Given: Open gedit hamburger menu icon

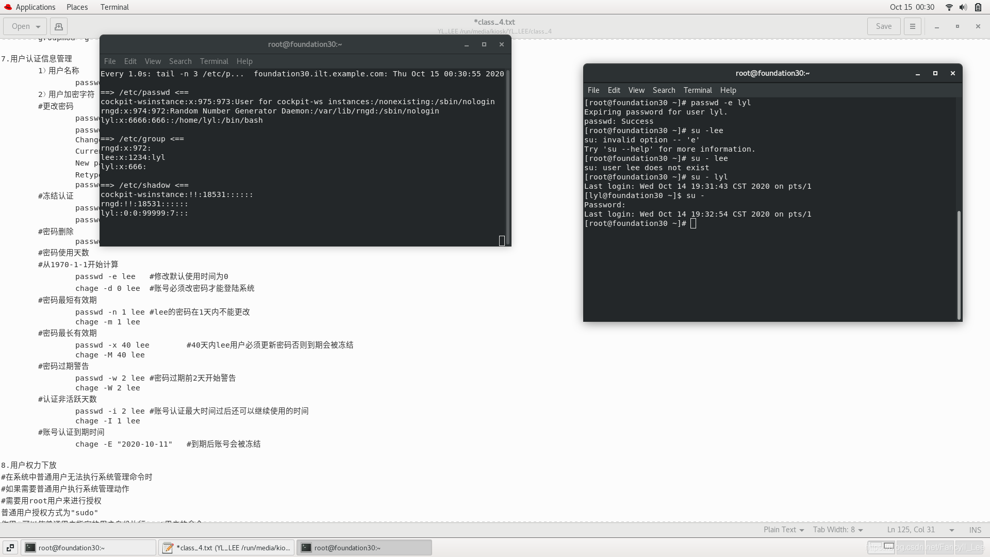Looking at the screenshot, I should [x=912, y=26].
